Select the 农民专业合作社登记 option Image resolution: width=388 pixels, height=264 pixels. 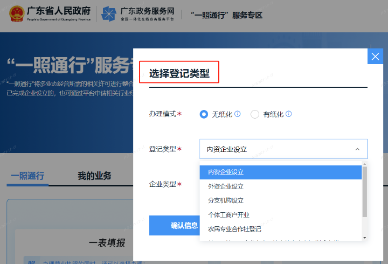(x=234, y=228)
